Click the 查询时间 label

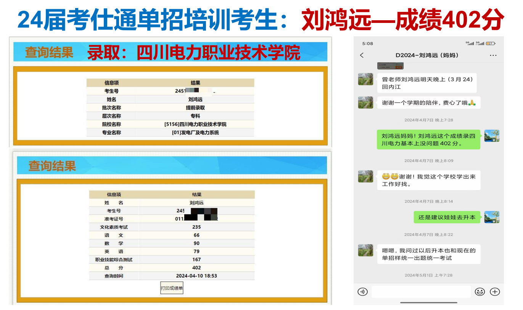(x=114, y=276)
